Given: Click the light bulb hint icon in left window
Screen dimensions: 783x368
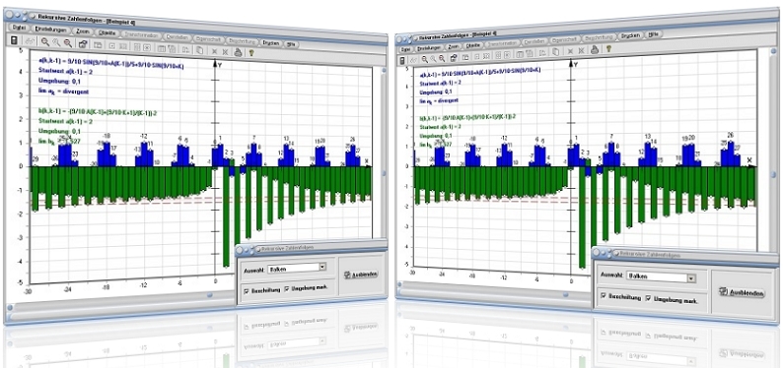Looking at the screenshot, I should coord(251,51).
